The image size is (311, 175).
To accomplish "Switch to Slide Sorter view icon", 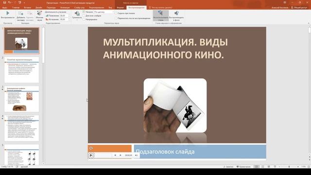I will click(x=262, y=167).
